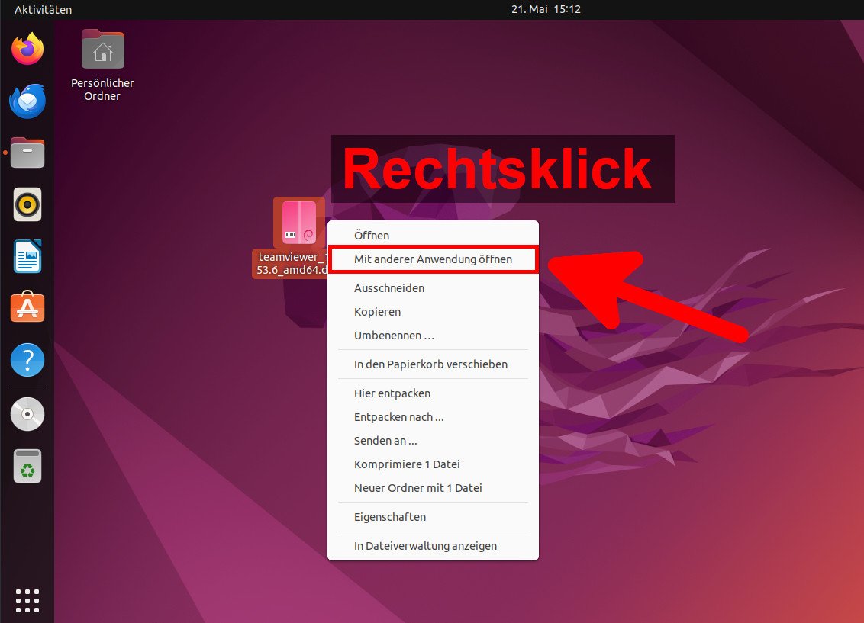
Task: Show applications grid
Action: pyautogui.click(x=27, y=600)
